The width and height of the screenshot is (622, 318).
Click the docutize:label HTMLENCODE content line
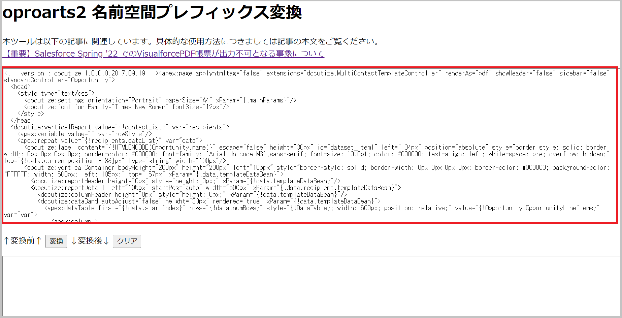306,154
